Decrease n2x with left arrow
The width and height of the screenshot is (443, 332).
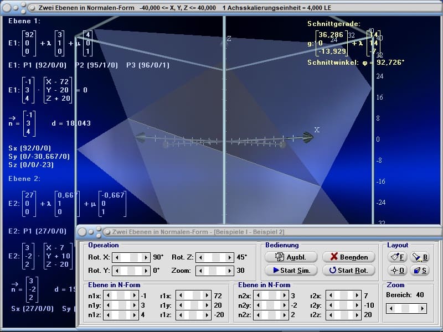258,295
